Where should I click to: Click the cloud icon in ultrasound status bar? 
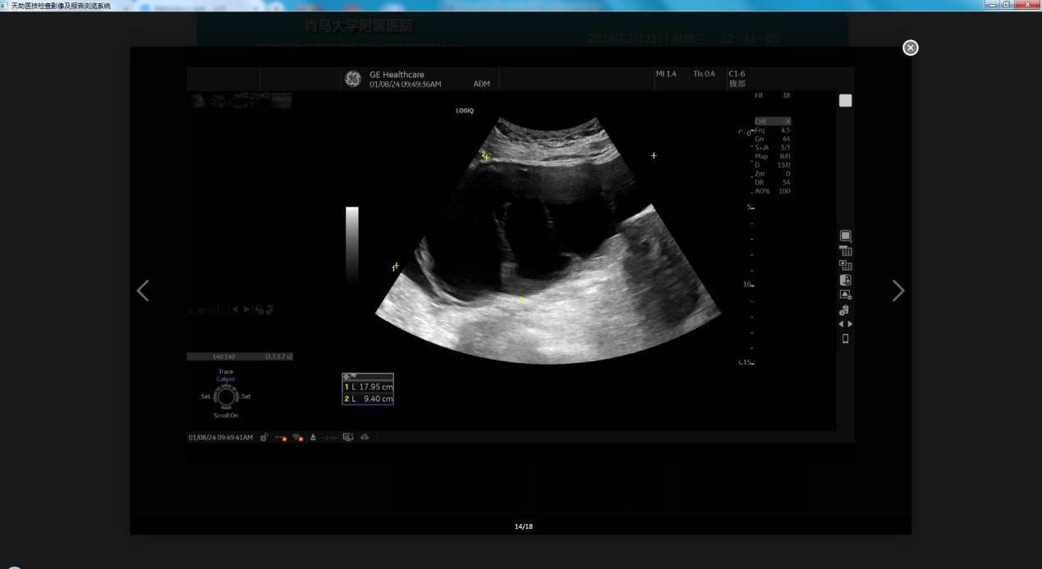point(365,438)
